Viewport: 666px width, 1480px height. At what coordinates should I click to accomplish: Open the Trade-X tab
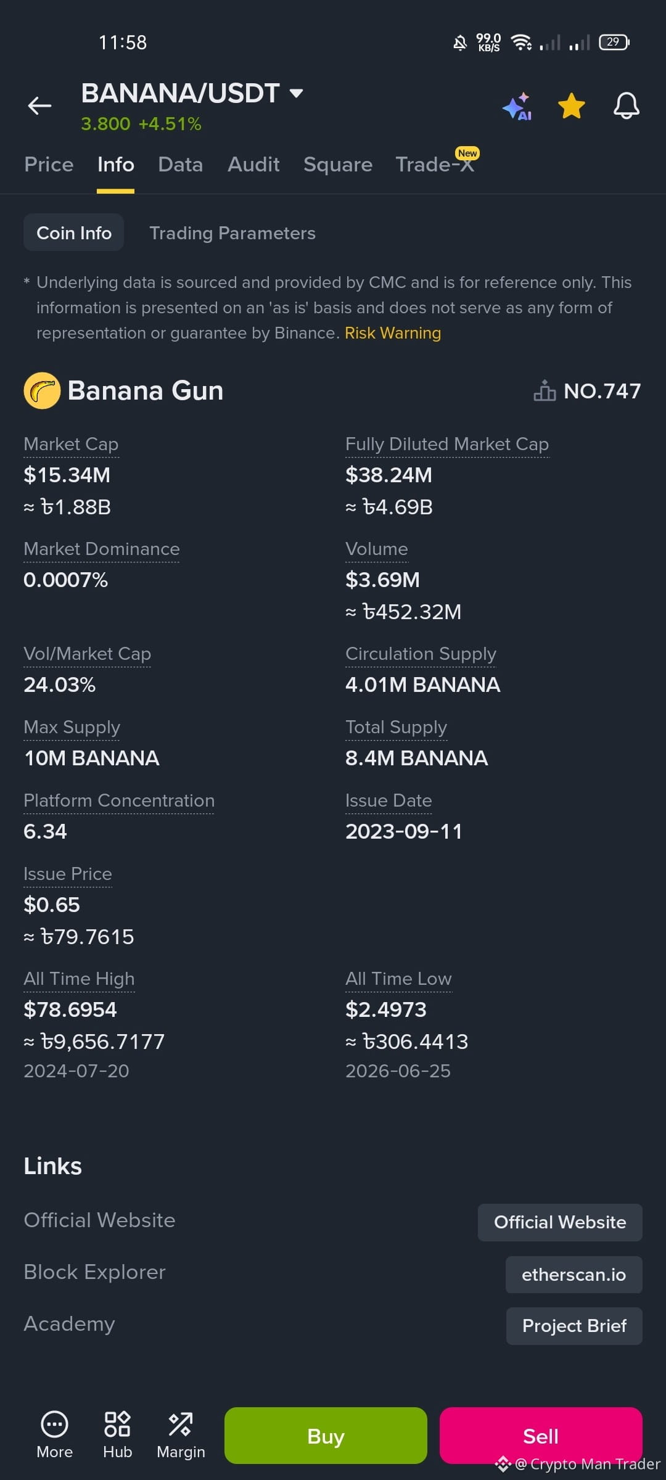click(x=435, y=165)
